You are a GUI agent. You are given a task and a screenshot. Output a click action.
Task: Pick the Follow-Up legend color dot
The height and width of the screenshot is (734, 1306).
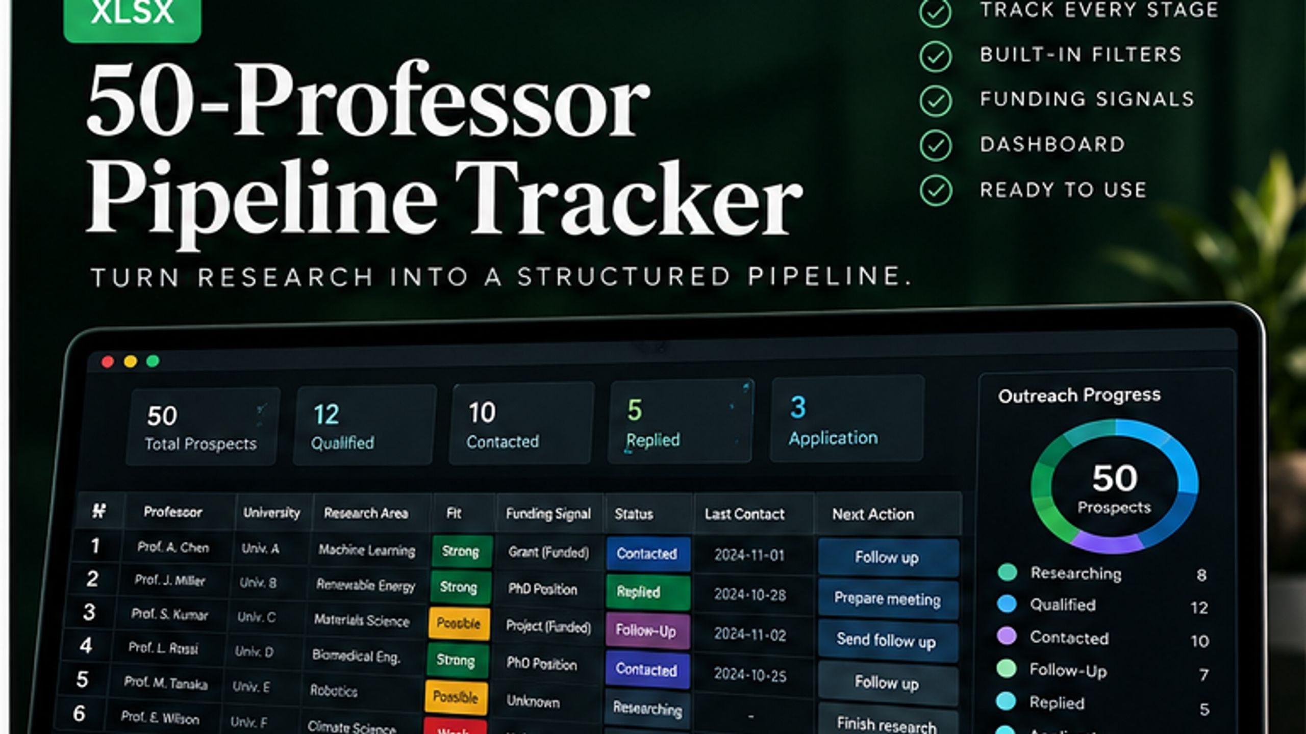pyautogui.click(x=1007, y=668)
